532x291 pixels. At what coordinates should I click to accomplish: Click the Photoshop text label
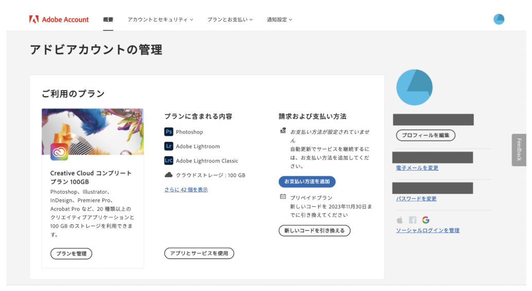click(189, 132)
